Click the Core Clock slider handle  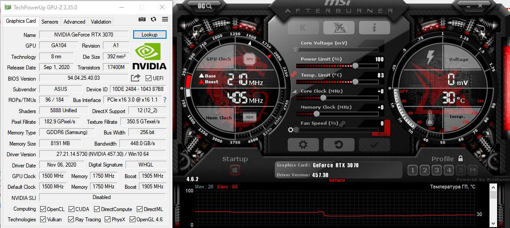pyautogui.click(x=323, y=98)
